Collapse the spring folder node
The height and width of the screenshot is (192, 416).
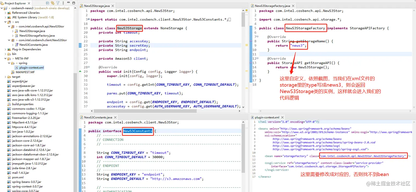9,63
